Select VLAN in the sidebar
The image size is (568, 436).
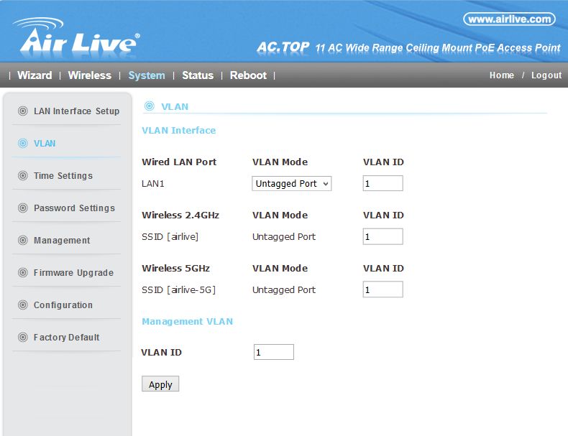click(45, 143)
